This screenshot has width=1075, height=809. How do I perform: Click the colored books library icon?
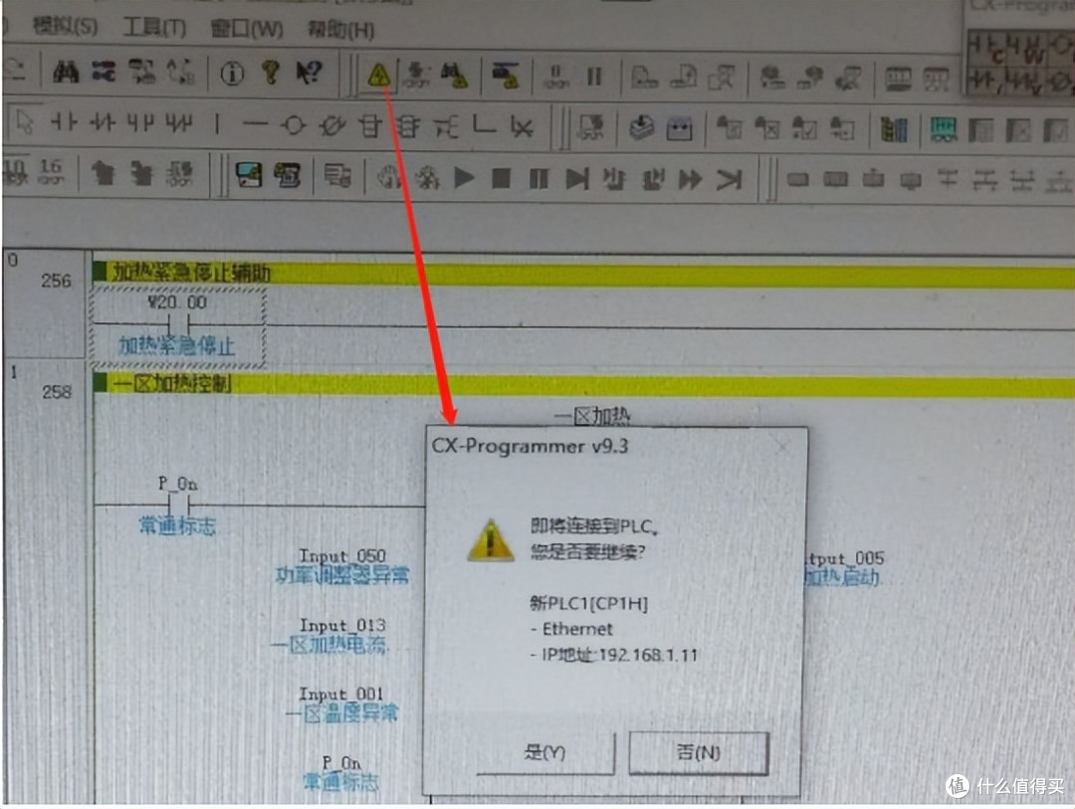pyautogui.click(x=894, y=129)
